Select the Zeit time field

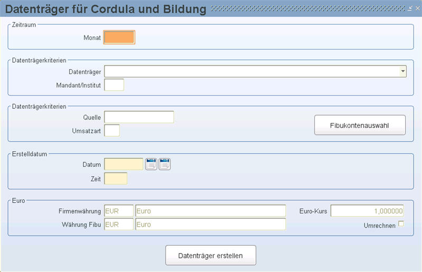[116, 179]
